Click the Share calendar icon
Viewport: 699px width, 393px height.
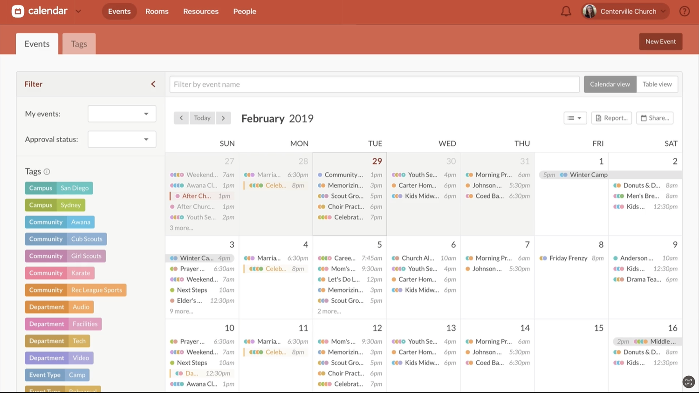click(654, 118)
